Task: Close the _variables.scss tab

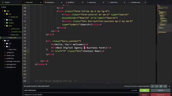Action: [145, 2]
